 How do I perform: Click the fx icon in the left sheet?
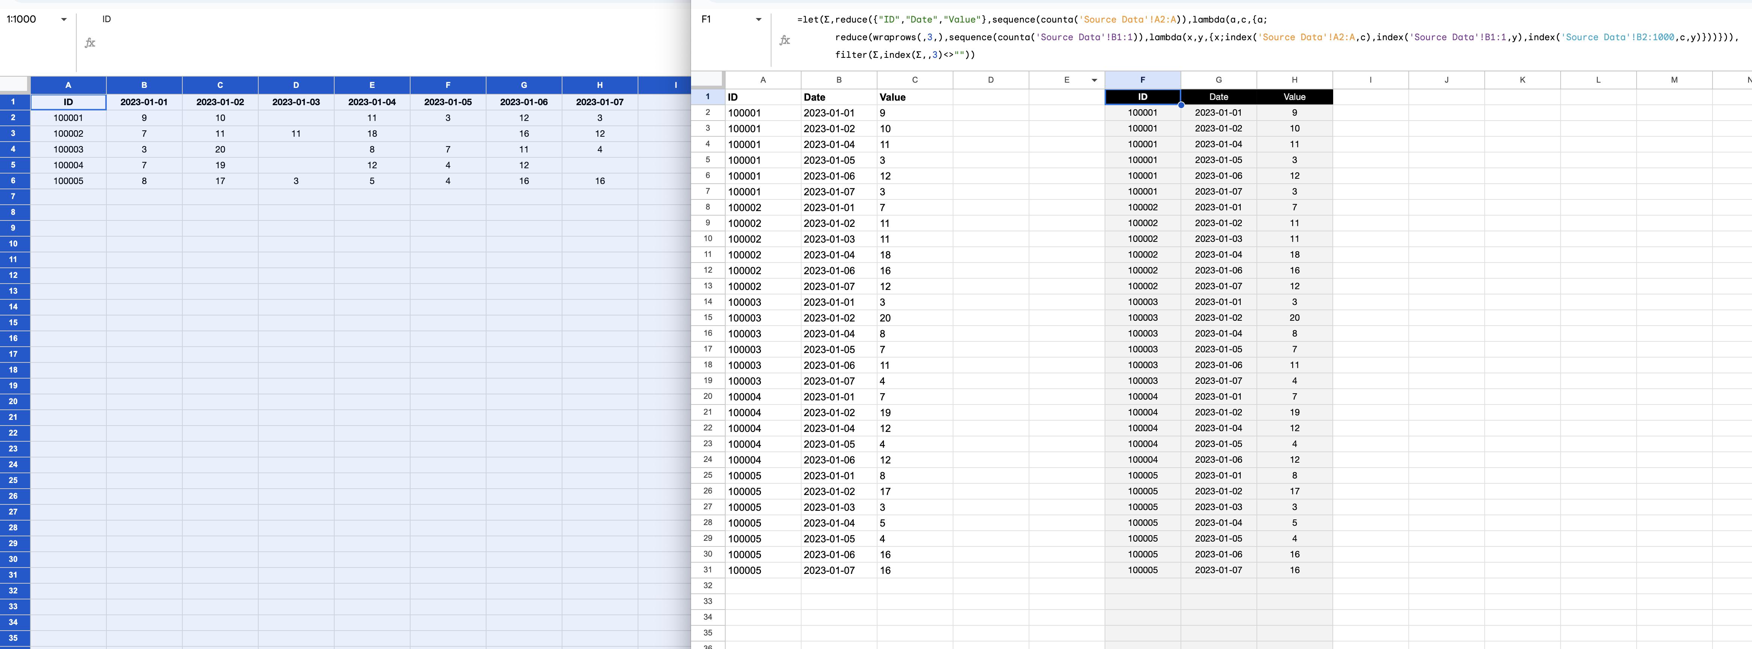(90, 43)
